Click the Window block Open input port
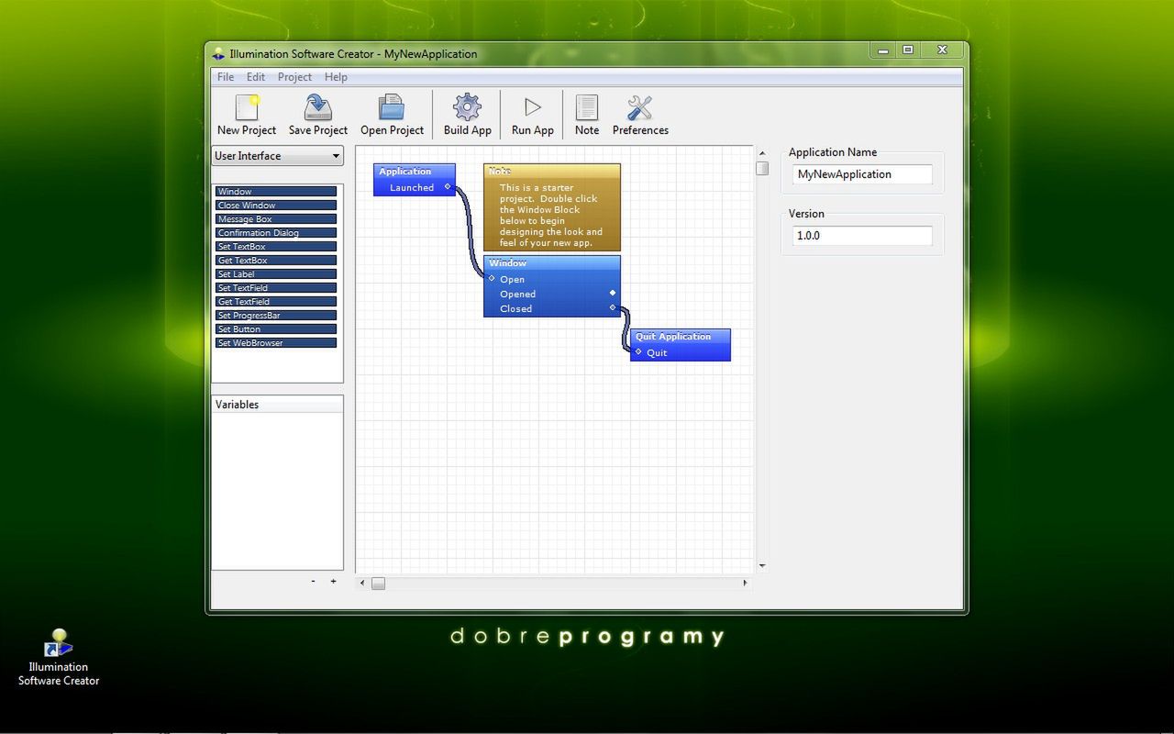Image resolution: width=1174 pixels, height=734 pixels. pyautogui.click(x=493, y=279)
